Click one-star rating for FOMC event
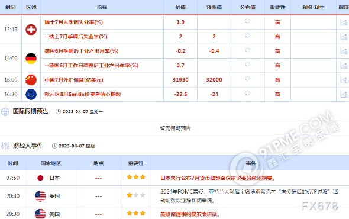 pyautogui.click(x=136, y=195)
